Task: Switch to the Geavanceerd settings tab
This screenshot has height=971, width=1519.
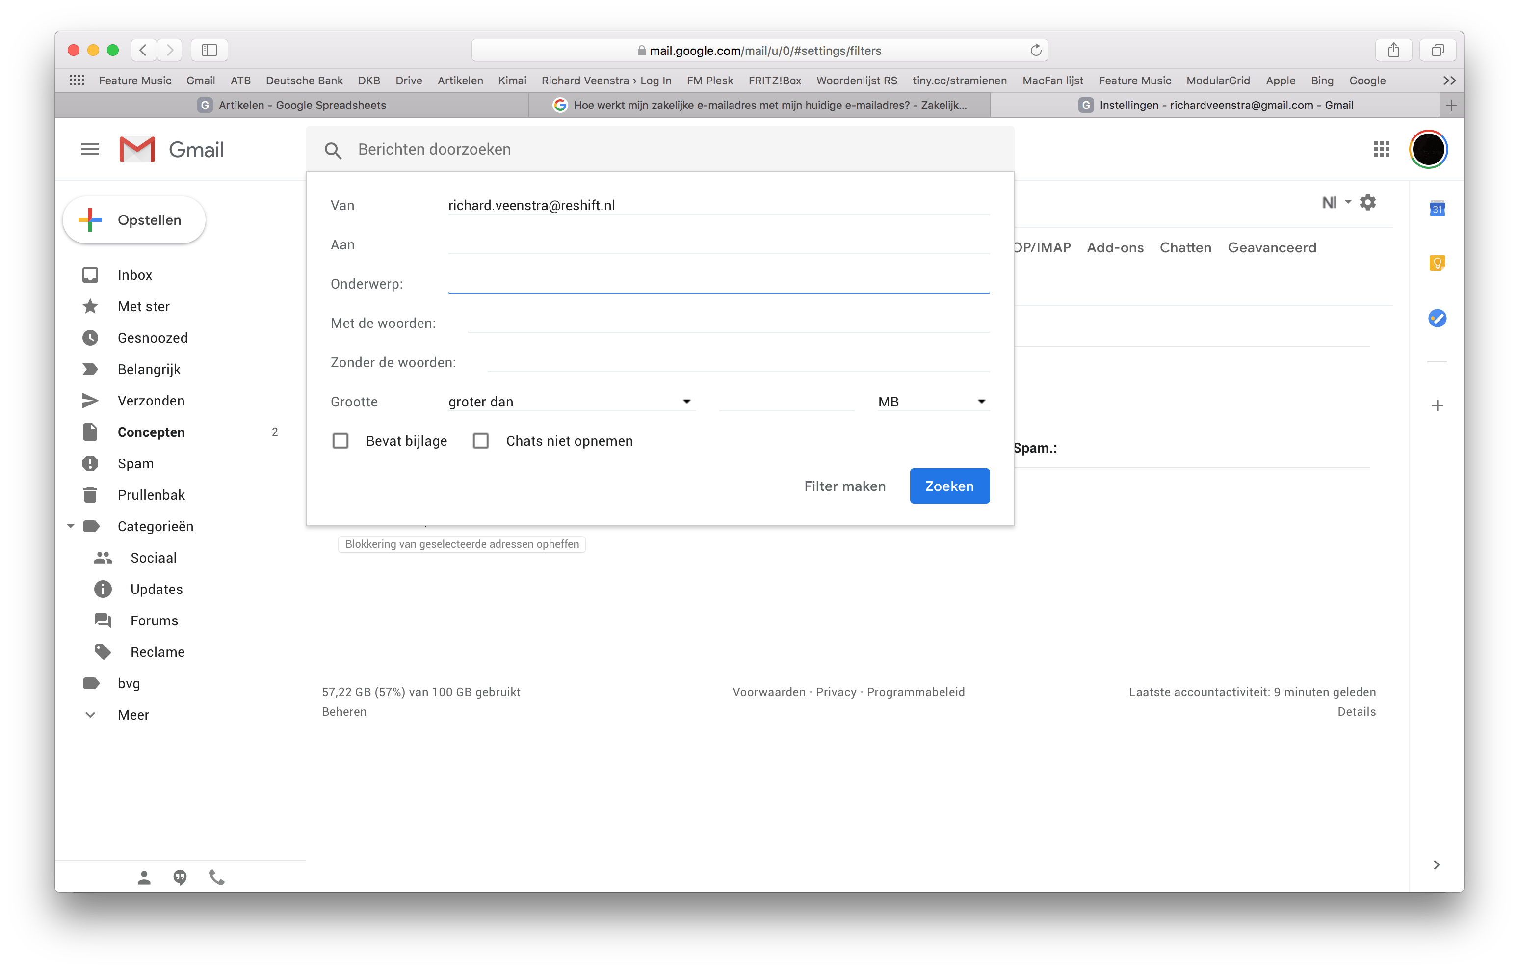Action: [x=1271, y=247]
